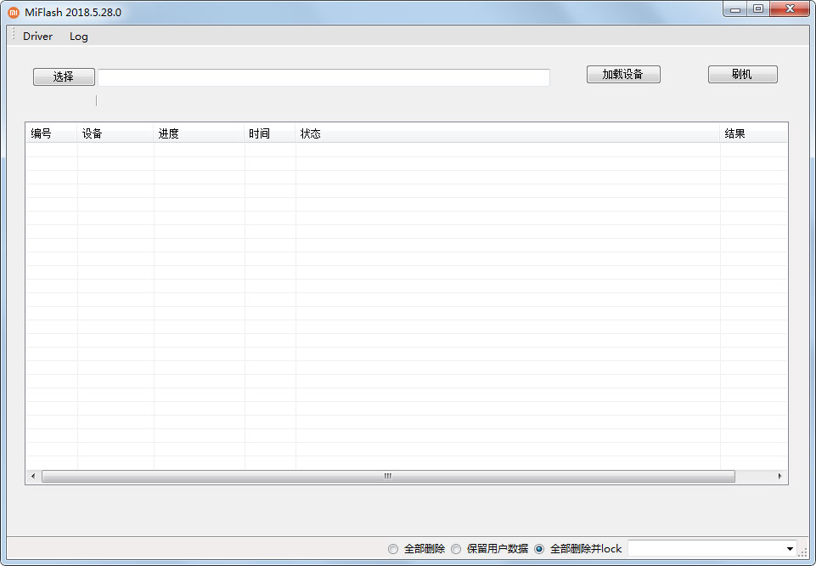816x566 pixels.
Task: Click the 设备 column header
Action: click(x=115, y=133)
